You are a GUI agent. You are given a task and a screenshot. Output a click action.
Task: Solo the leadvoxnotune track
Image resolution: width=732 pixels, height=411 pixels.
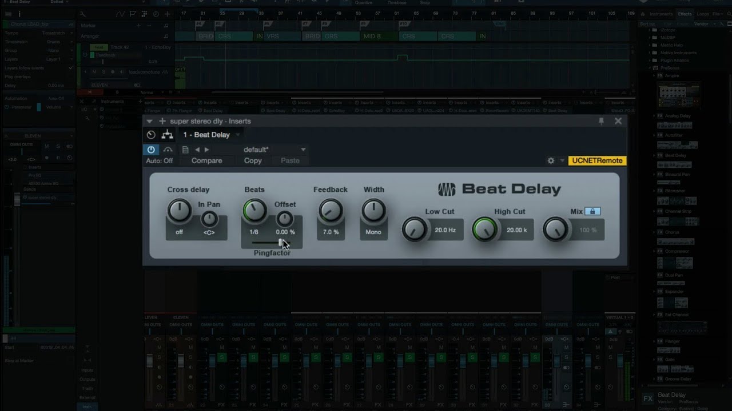(104, 72)
